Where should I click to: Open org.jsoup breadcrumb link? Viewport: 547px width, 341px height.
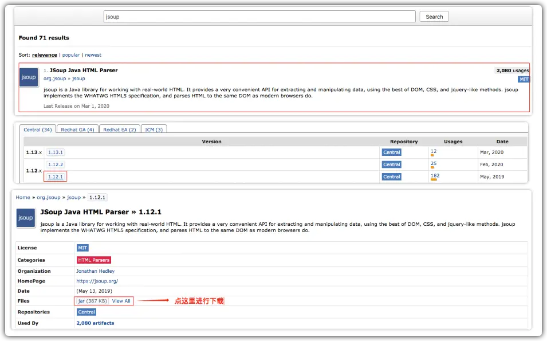pos(49,197)
